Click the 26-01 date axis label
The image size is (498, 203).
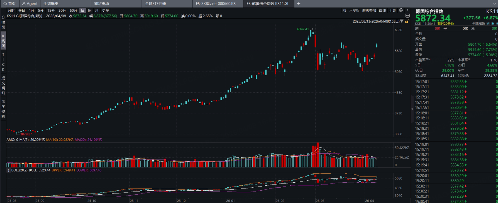(230, 201)
